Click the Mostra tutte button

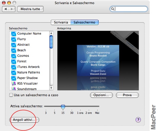tap(30, 9)
